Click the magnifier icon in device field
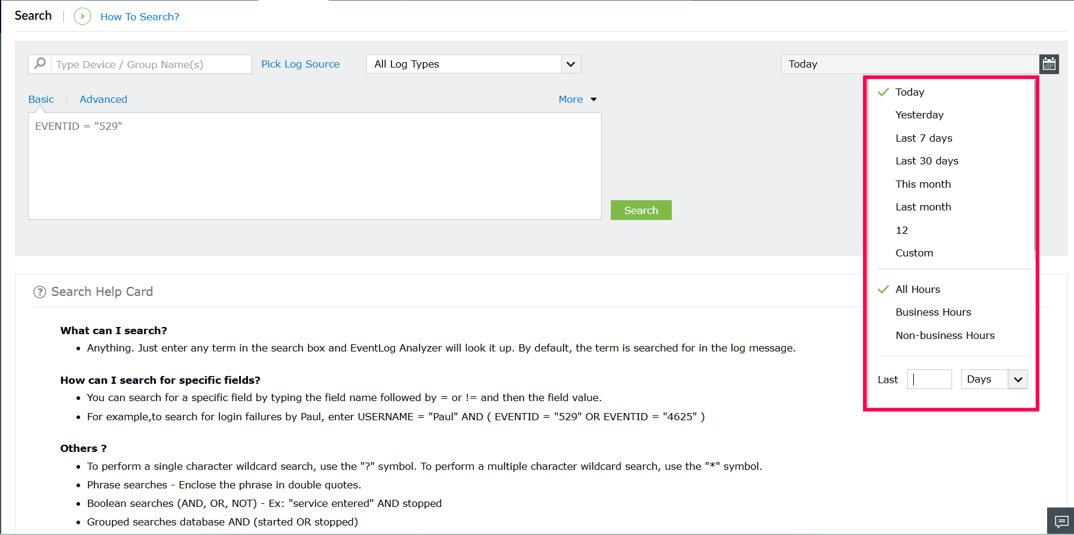1074x535 pixels. (40, 63)
